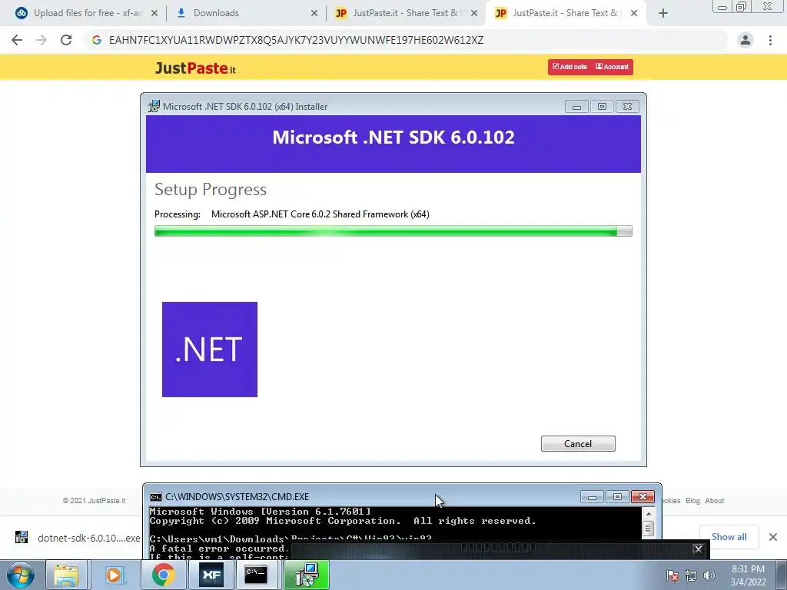Close the CMD.EXE window
The image size is (787, 590).
point(643,497)
